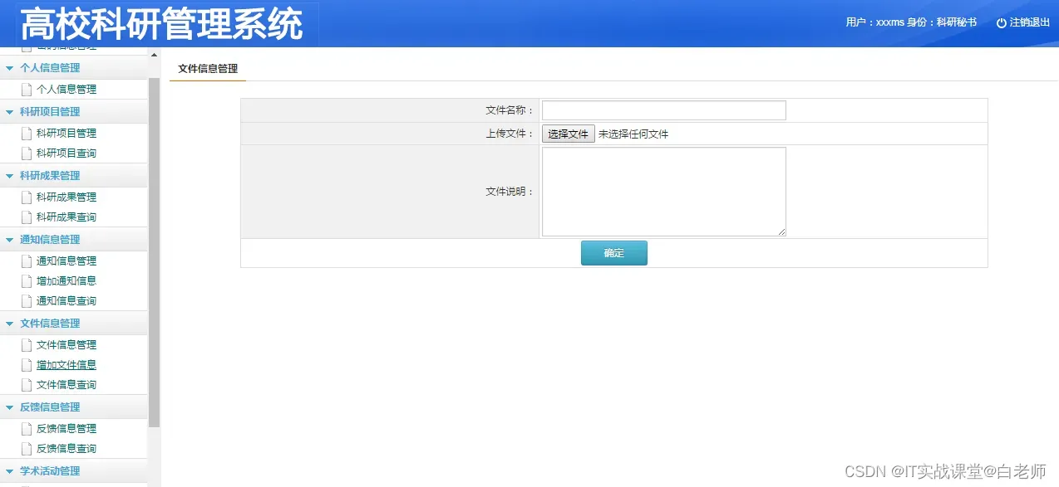This screenshot has width=1059, height=487.
Task: Click the document icon next to 科研项目管理
Action: 26,133
